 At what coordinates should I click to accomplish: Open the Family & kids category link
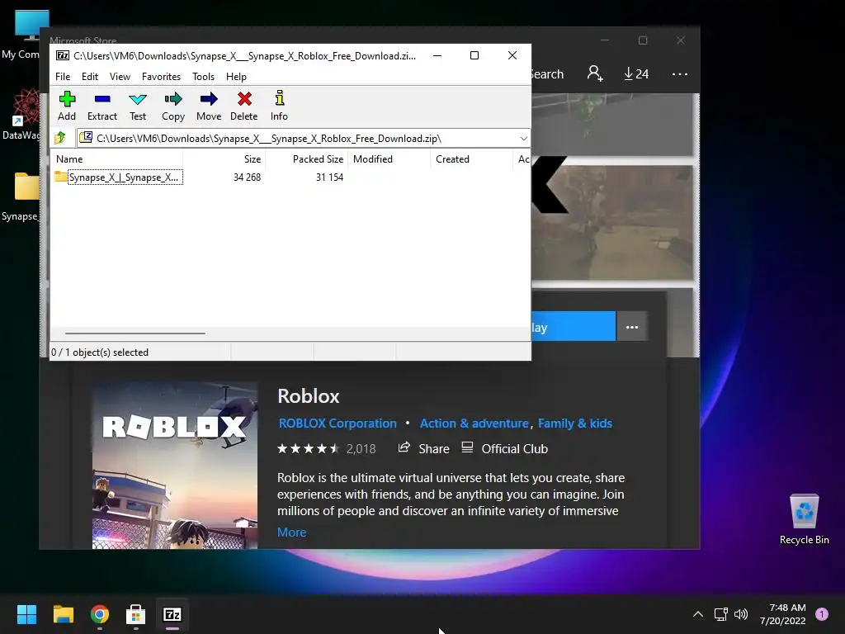tap(575, 423)
